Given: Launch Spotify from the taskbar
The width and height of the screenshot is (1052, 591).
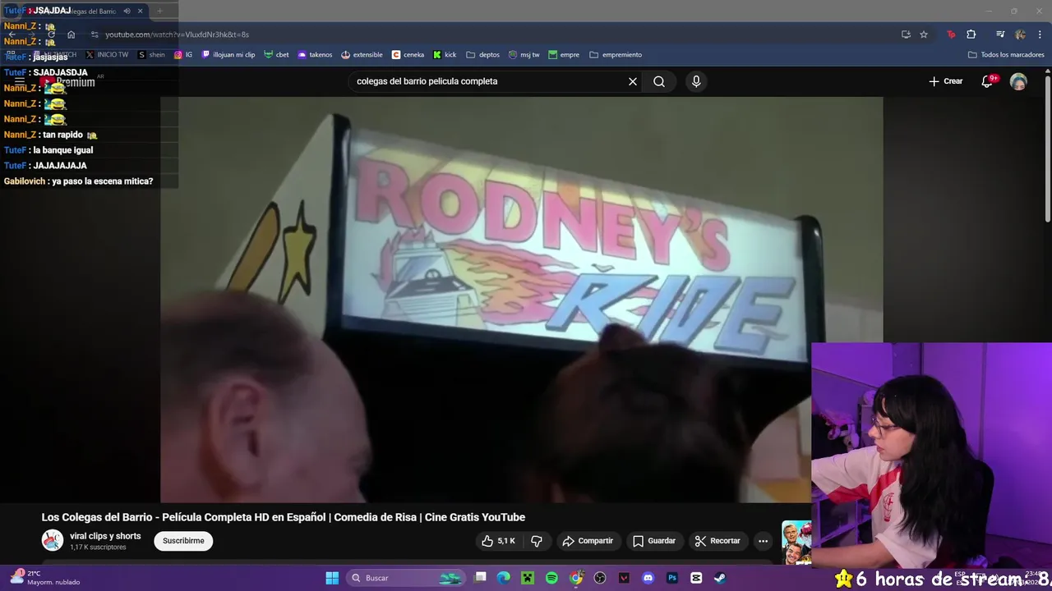Looking at the screenshot, I should (551, 578).
